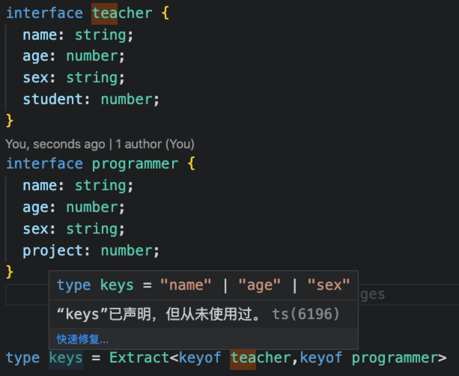Viewport: 459px width, 376px height.
Task: Click the age property in programmer interface
Action: pyautogui.click(x=36, y=207)
